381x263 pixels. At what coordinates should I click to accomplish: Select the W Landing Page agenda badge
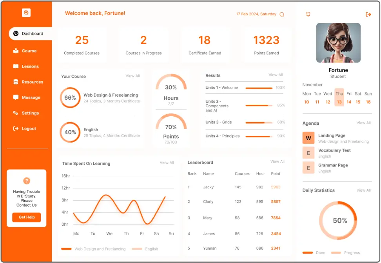pos(308,138)
